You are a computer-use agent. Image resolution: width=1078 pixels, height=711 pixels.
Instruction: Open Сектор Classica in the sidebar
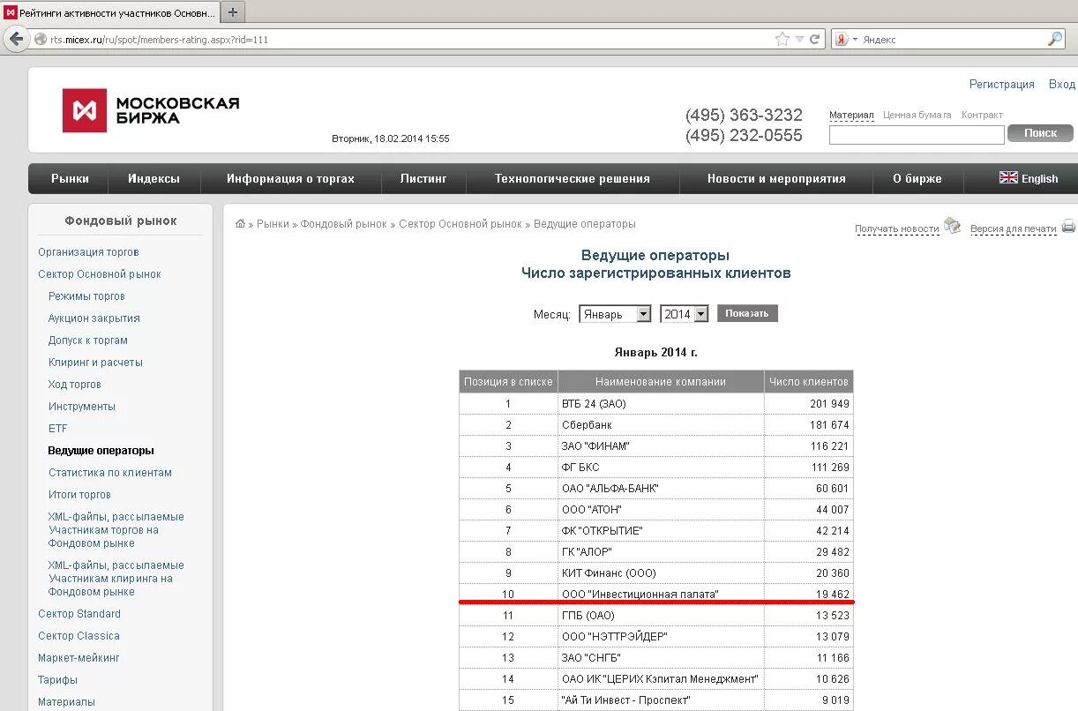(x=79, y=636)
